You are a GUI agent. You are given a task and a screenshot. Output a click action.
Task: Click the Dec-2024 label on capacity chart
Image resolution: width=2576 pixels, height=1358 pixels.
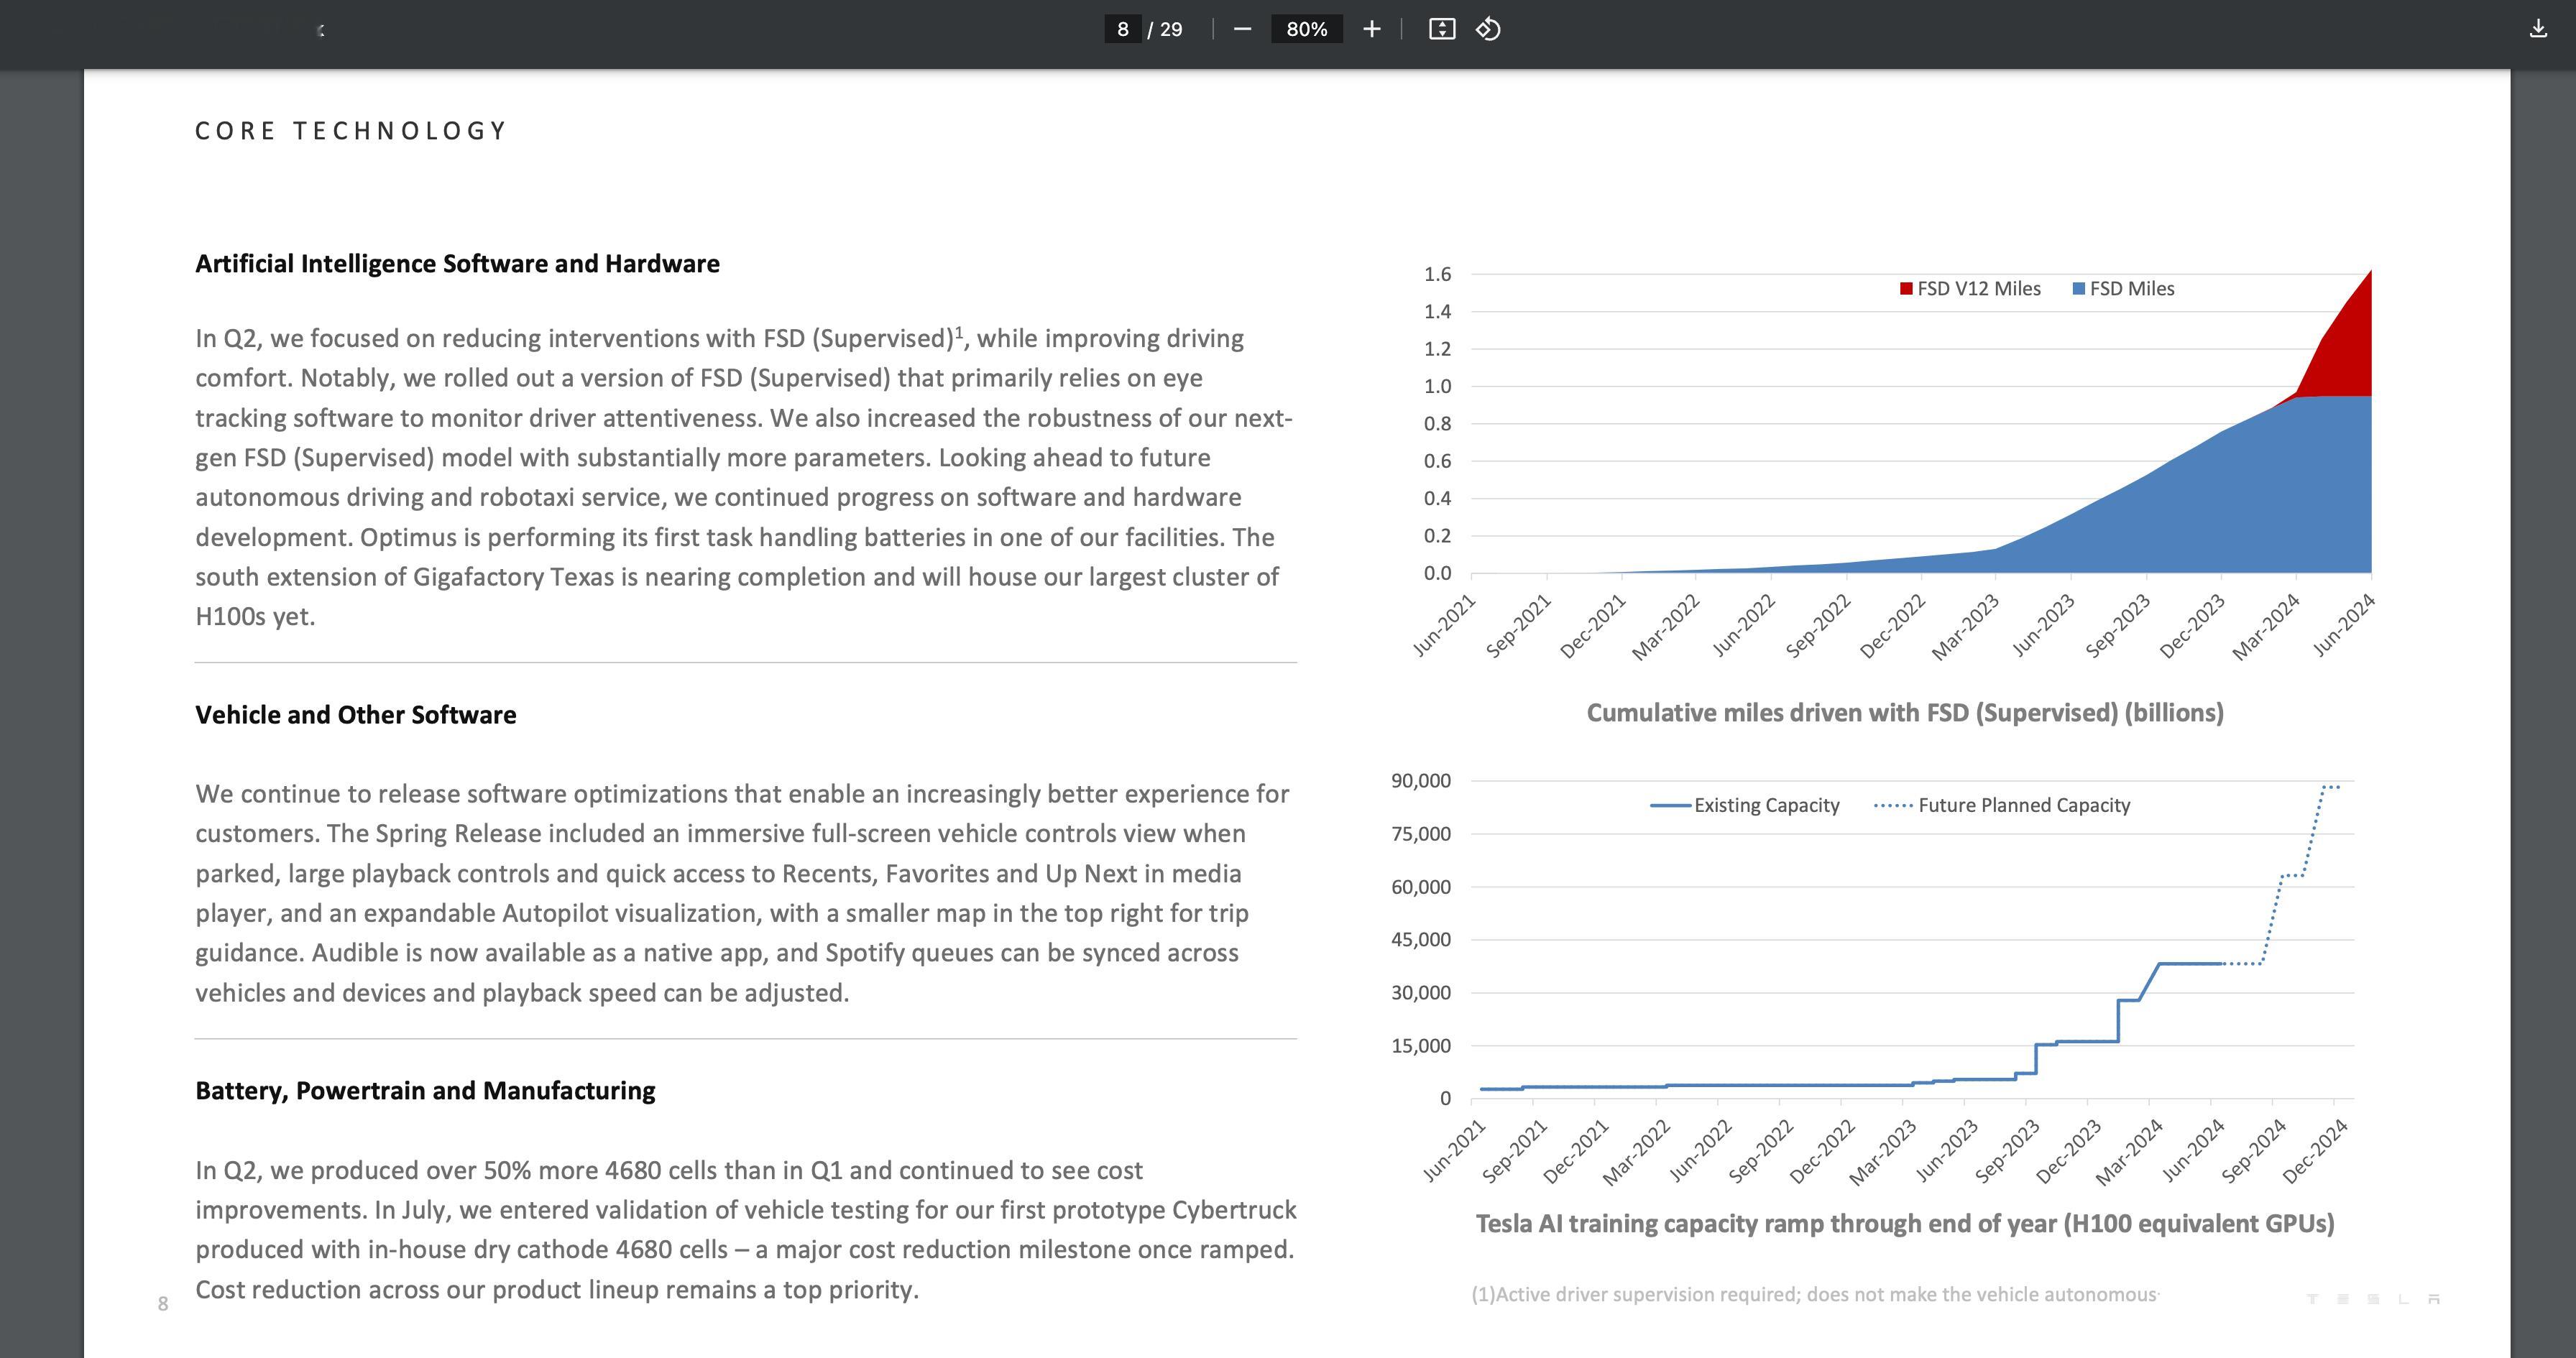click(x=2315, y=1151)
